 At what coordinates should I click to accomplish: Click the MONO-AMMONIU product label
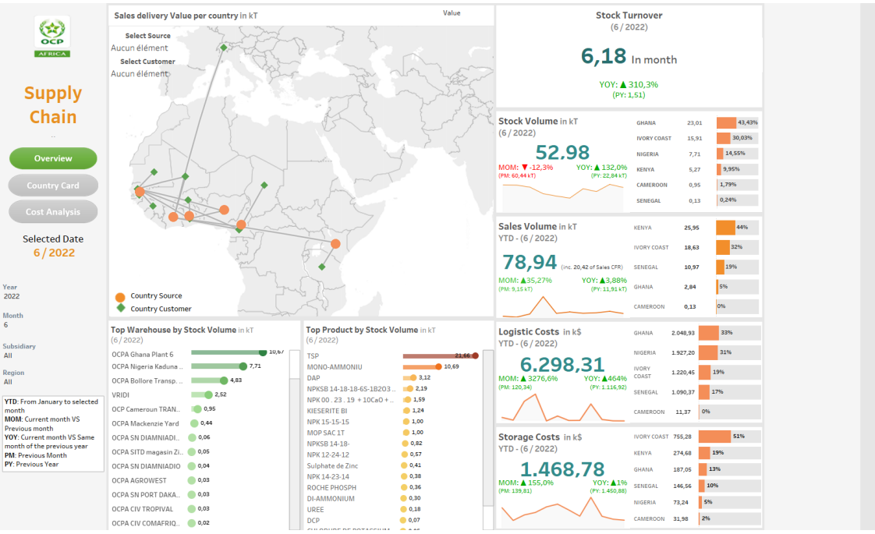[335, 367]
